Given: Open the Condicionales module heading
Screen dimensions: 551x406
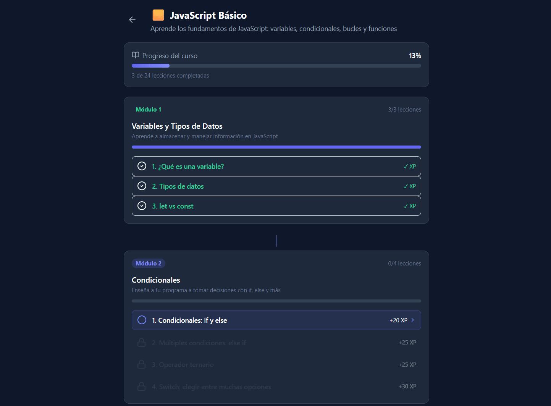Looking at the screenshot, I should tap(156, 280).
